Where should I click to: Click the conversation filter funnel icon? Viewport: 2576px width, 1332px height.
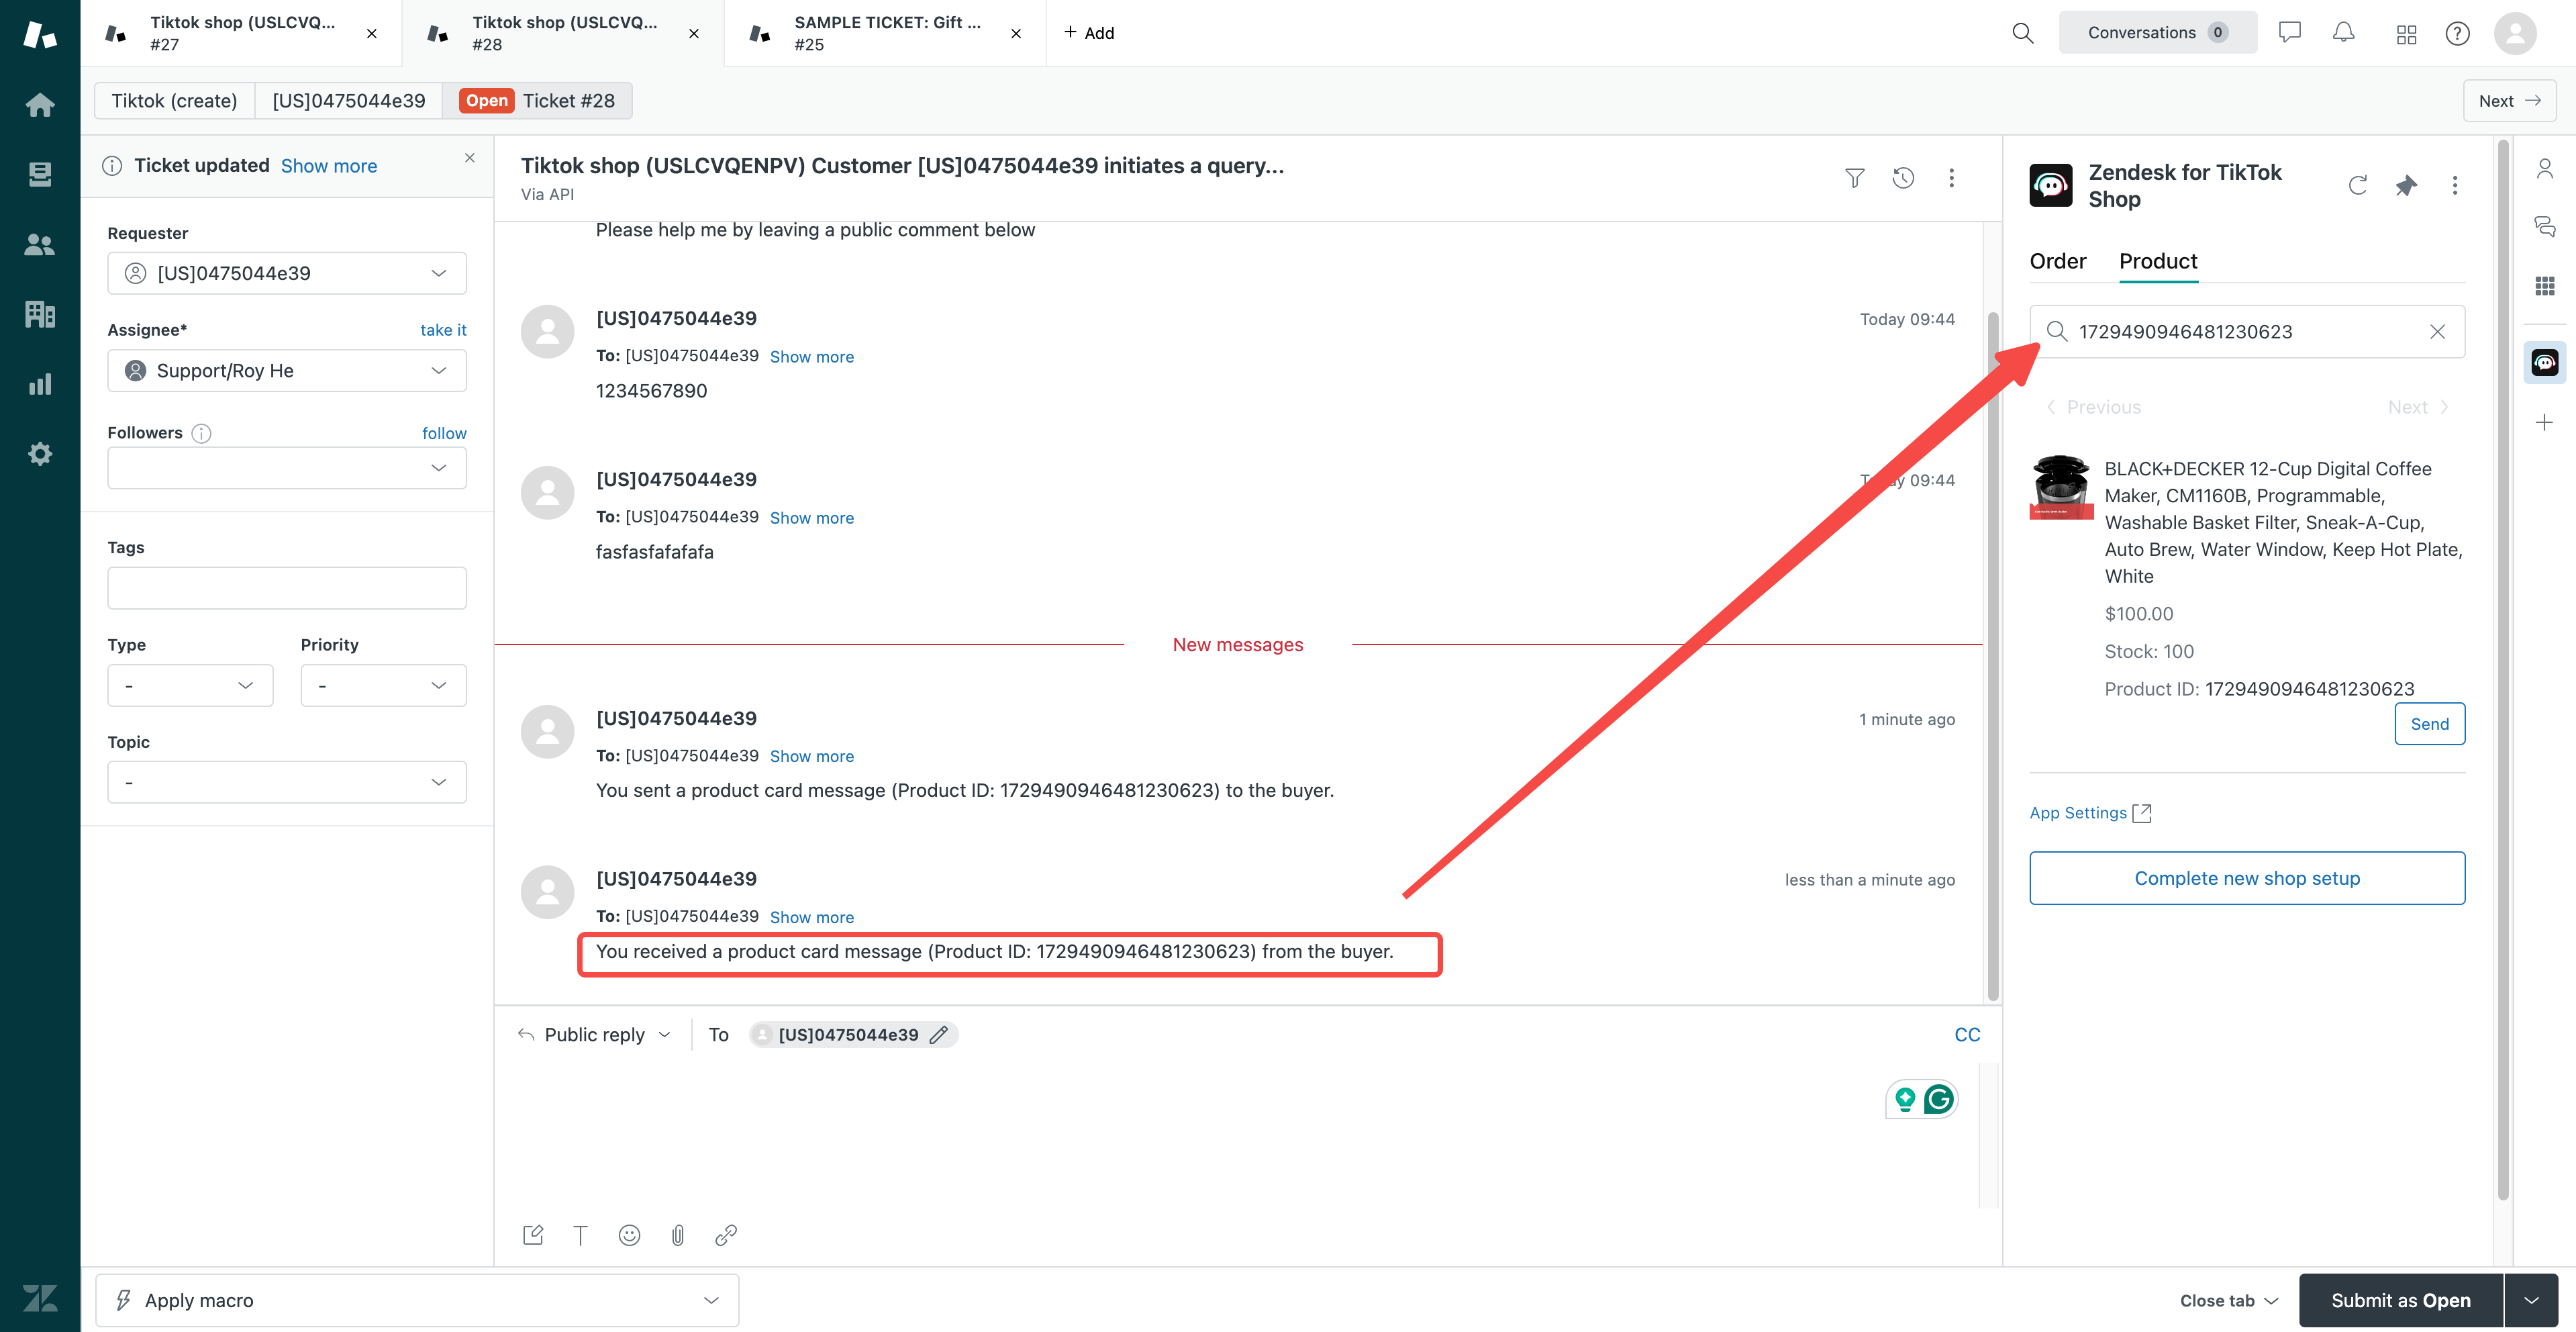click(x=1854, y=178)
